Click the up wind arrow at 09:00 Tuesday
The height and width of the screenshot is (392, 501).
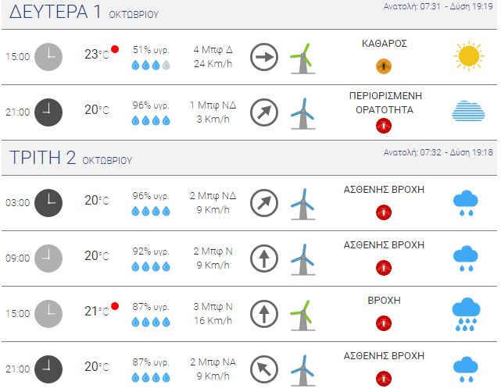264,258
